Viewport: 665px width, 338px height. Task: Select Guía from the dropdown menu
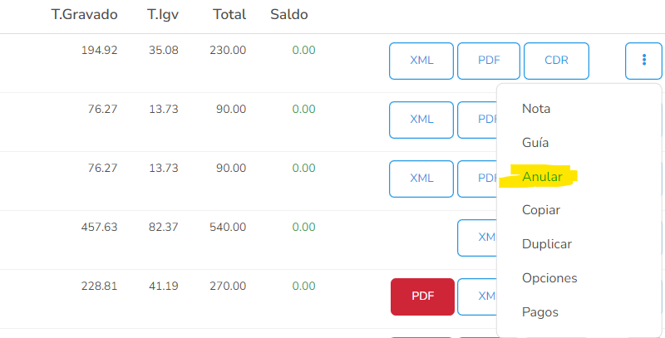coord(535,142)
